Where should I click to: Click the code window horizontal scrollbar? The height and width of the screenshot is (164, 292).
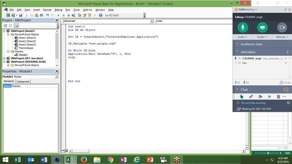156,151
